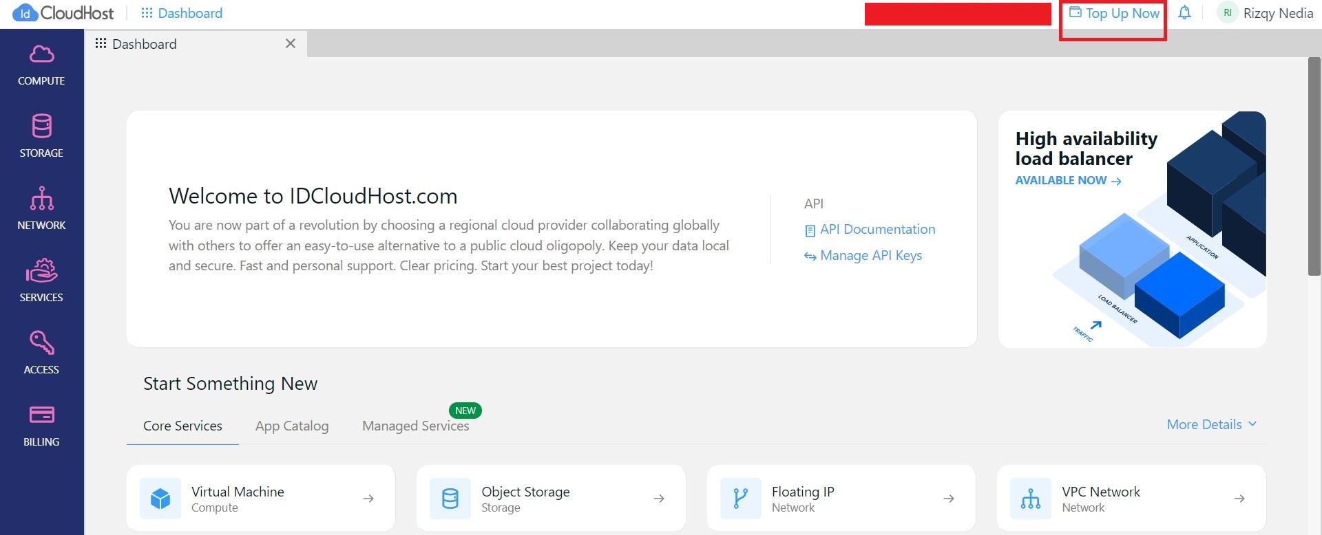Switch to the Managed Services tab
Viewport: 1322px width, 535px height.
tap(416, 426)
